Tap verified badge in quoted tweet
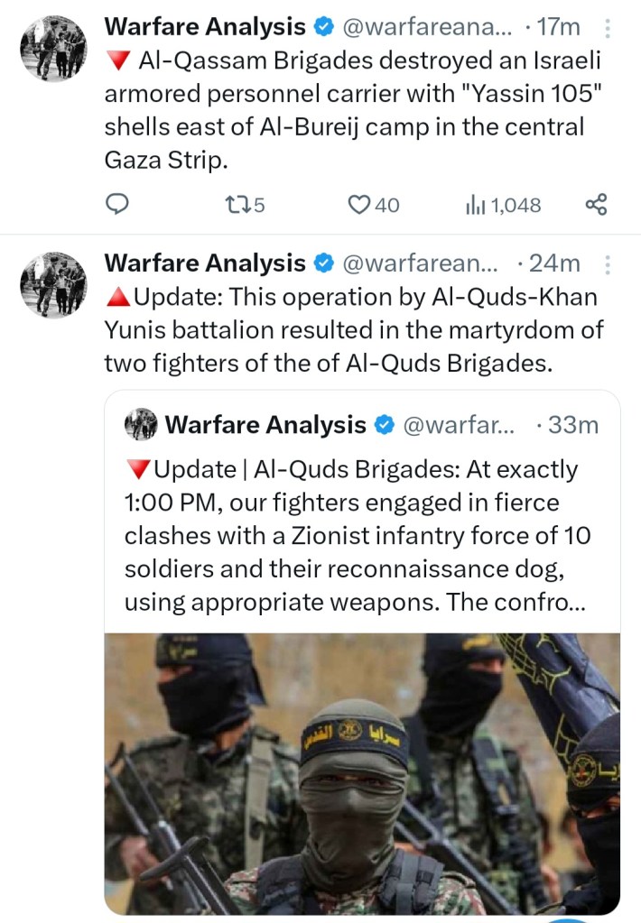Image resolution: width=641 pixels, height=923 pixels. (x=383, y=425)
